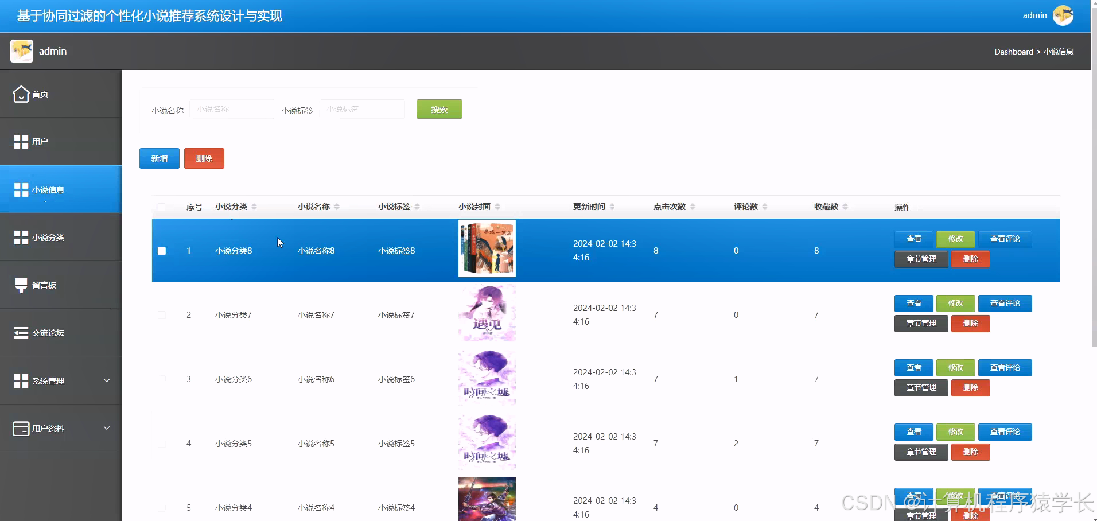Open the 首页 home sidebar icon
1097x521 pixels.
(21, 94)
